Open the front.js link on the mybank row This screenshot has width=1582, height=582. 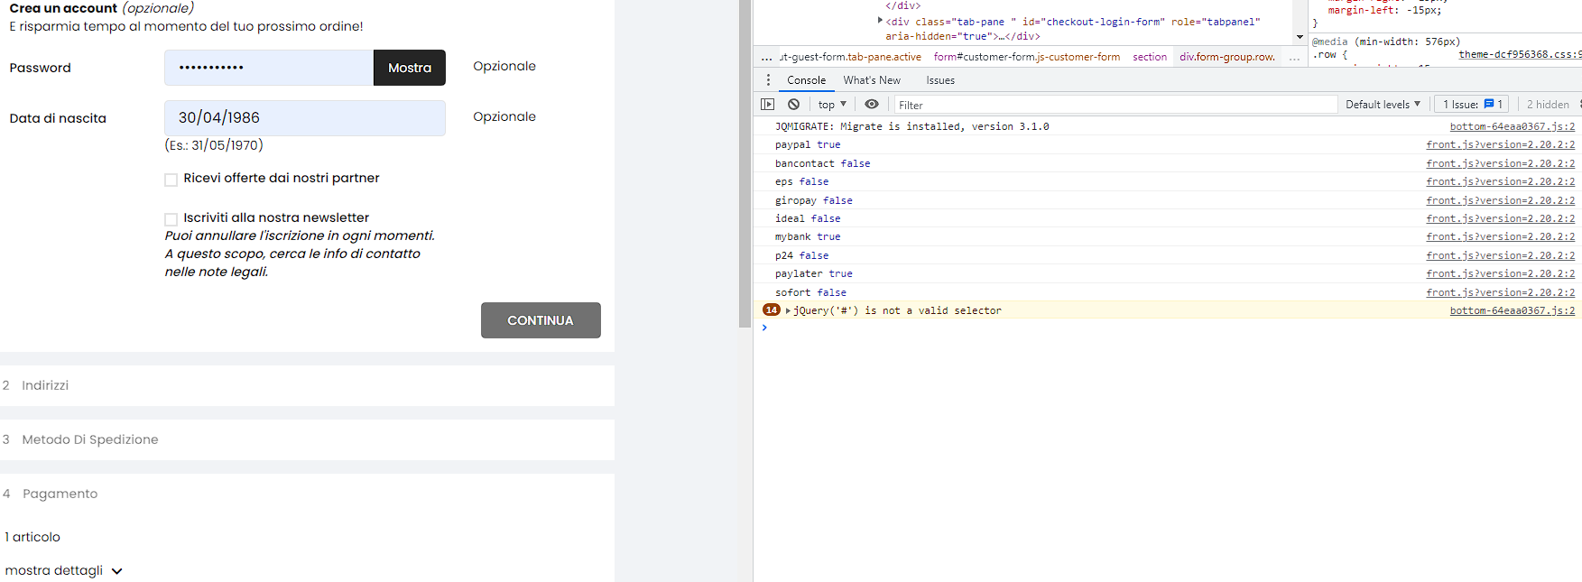click(x=1501, y=236)
